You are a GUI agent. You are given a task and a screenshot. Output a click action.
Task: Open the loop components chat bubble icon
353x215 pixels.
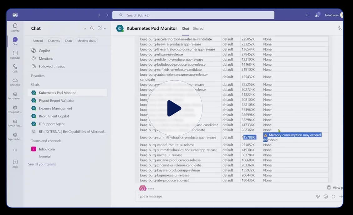[333, 197]
